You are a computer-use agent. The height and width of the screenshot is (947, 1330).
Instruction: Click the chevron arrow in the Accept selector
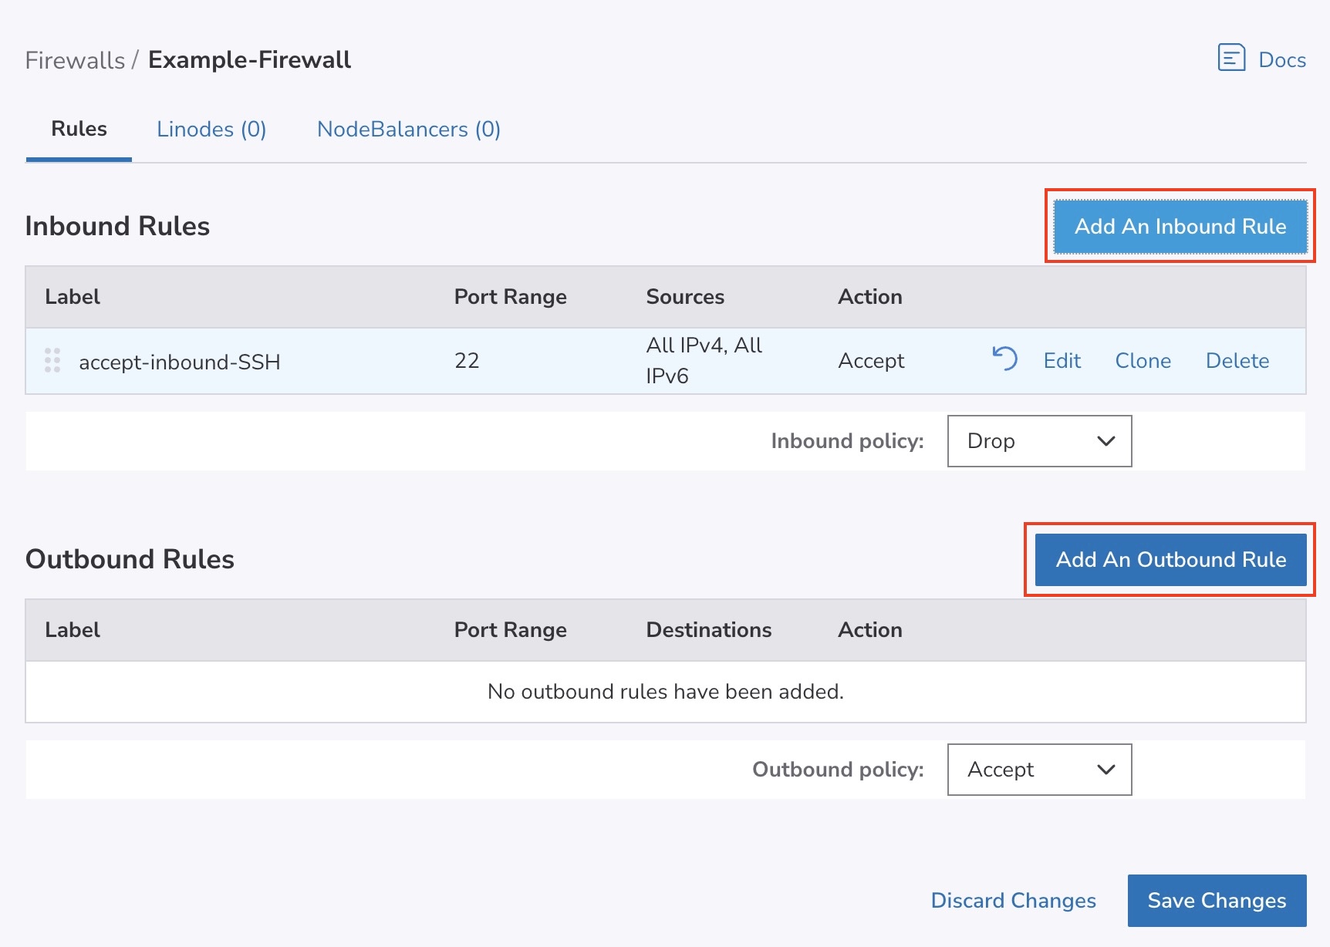pyautogui.click(x=1106, y=770)
